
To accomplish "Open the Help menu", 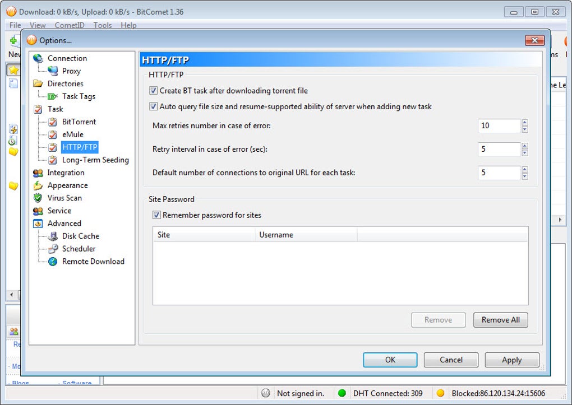I will pos(128,25).
